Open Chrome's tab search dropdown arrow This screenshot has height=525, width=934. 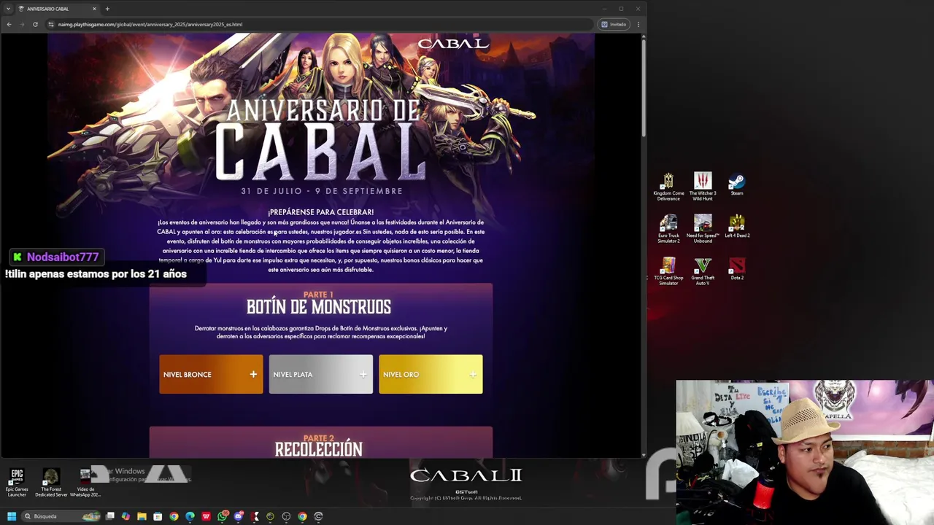pyautogui.click(x=8, y=9)
